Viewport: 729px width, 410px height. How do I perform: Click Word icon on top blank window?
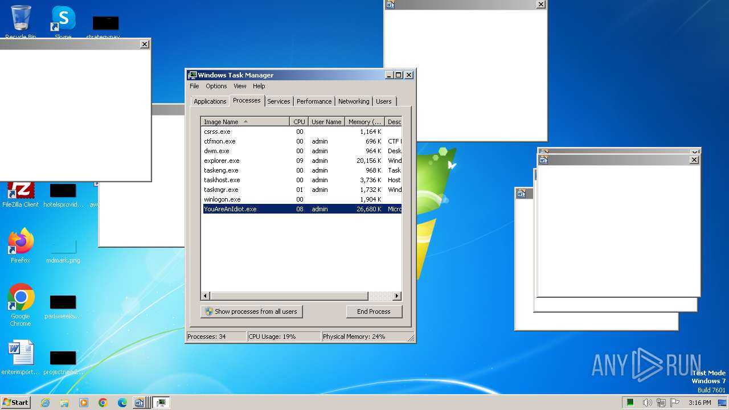pyautogui.click(x=390, y=5)
